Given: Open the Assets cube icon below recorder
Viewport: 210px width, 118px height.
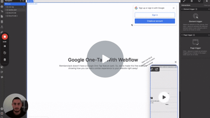Looking at the screenshot, I should click(2, 67).
